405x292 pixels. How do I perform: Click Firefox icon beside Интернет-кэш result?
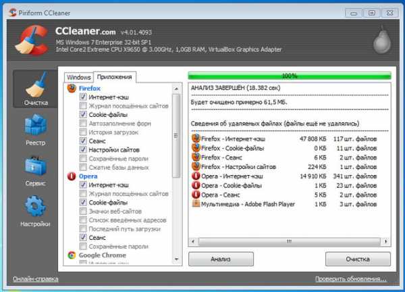196,139
